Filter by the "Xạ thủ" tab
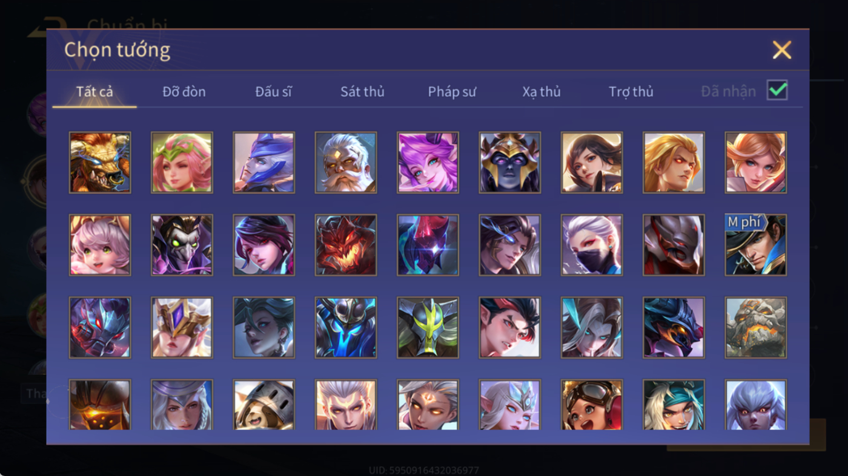Viewport: 848px width, 476px height. pos(542,92)
